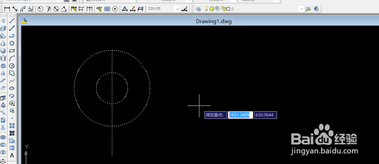Select the Arc draw tool
Image resolution: width=379 pixels, height=164 pixels.
tap(12, 58)
